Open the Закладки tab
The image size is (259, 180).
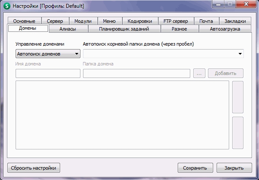(235, 21)
